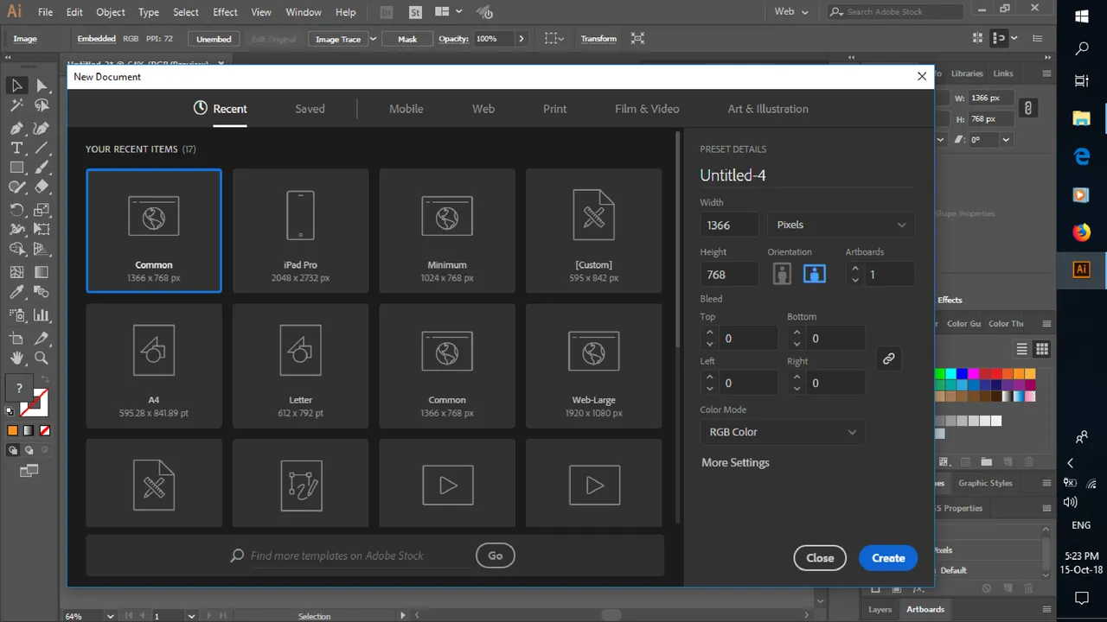Select the Direct Selection tool

(x=42, y=86)
